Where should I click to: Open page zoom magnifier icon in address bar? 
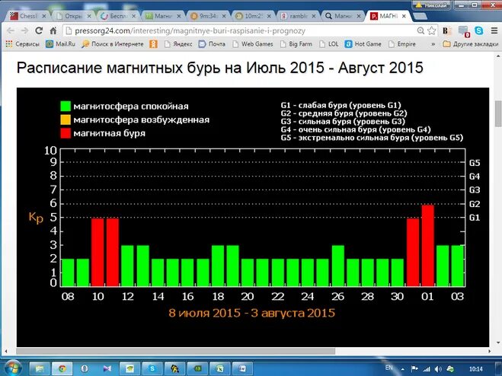[x=420, y=30]
